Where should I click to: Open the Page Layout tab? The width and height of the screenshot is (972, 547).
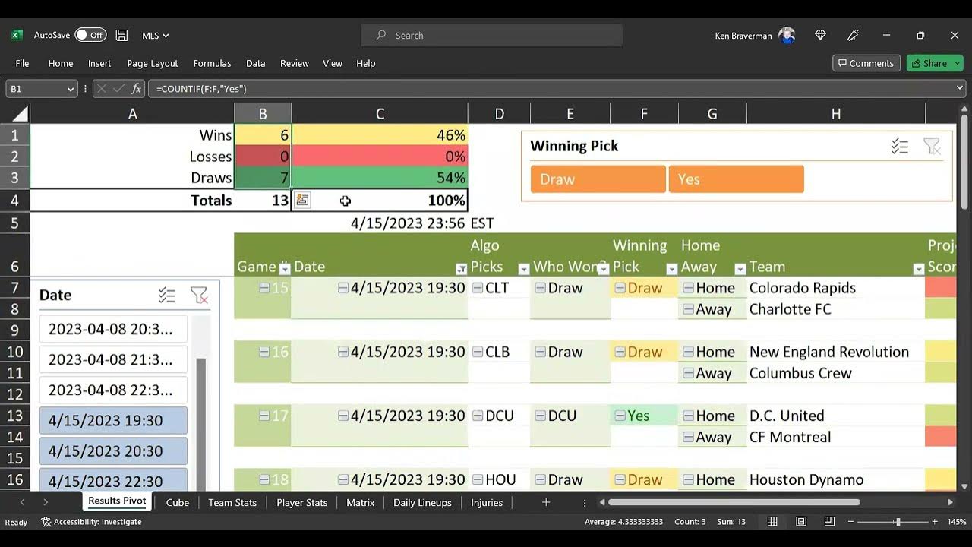coord(153,64)
